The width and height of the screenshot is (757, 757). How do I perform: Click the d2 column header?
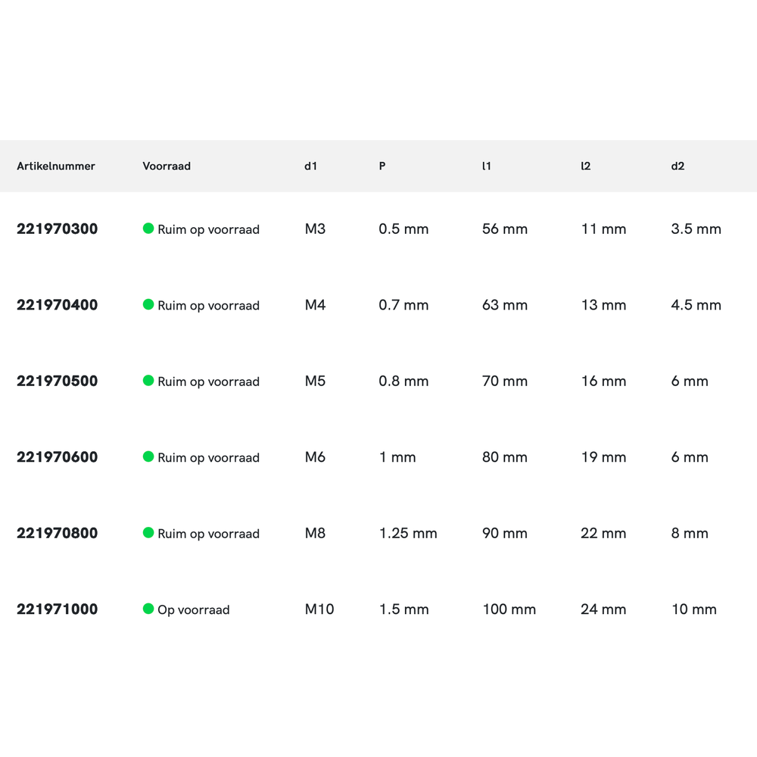click(678, 166)
